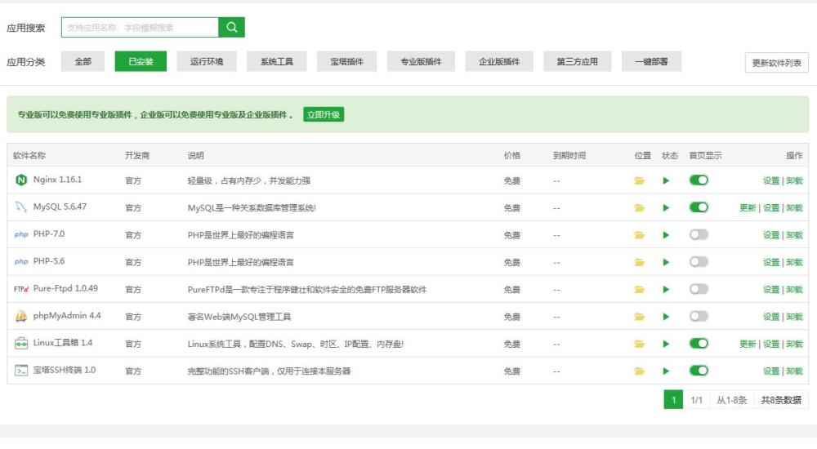Click the Nginx 1.16.1 software name
Viewport: 817px width, 449px height.
coord(57,180)
